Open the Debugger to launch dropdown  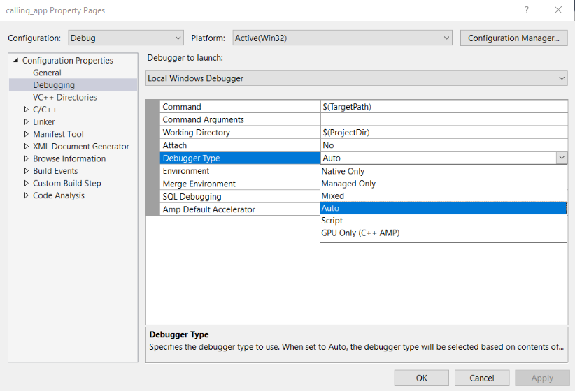tap(357, 78)
